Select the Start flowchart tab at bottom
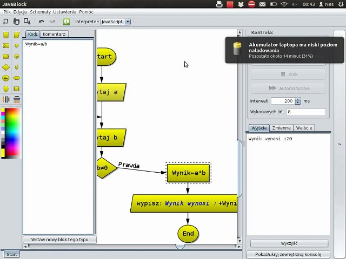The image size is (346, 259). tap(11, 254)
